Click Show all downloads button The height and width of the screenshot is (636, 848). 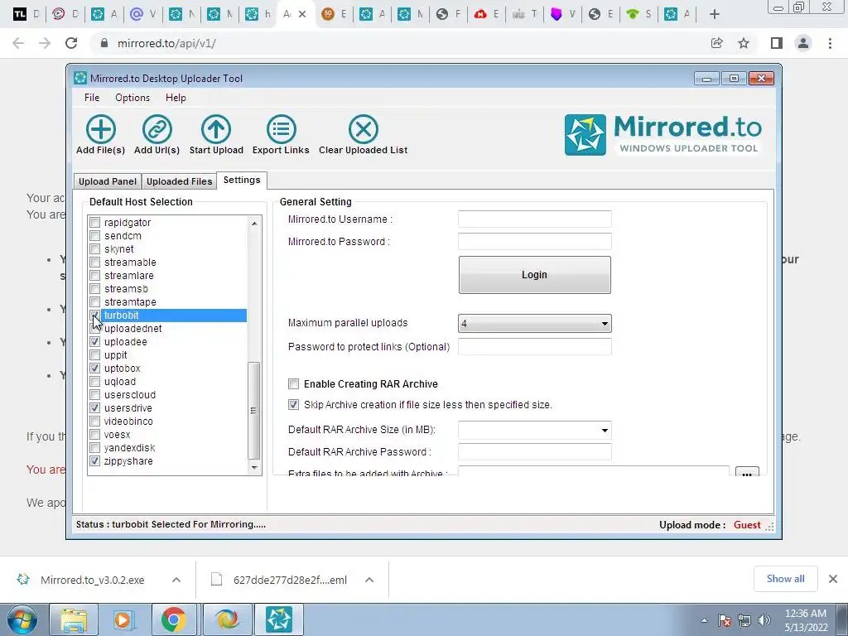pos(785,579)
